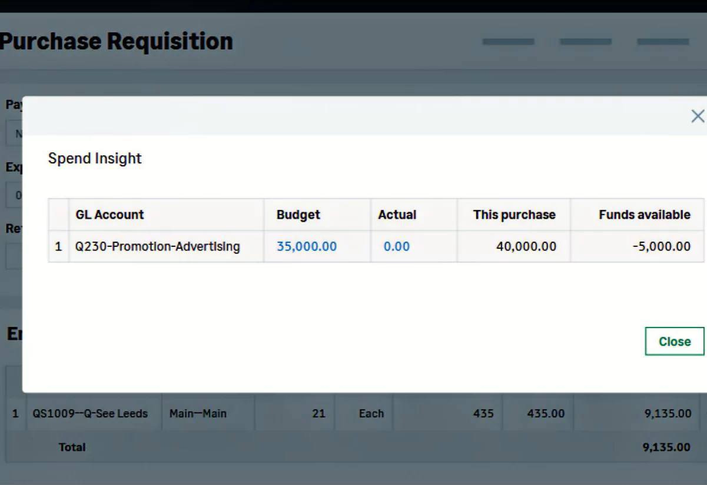Open the 35,000.00 budget amount link

click(307, 246)
